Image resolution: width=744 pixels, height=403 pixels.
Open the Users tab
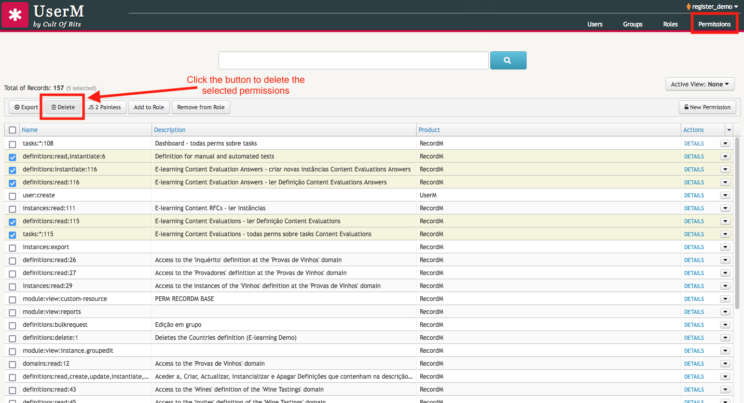point(595,24)
